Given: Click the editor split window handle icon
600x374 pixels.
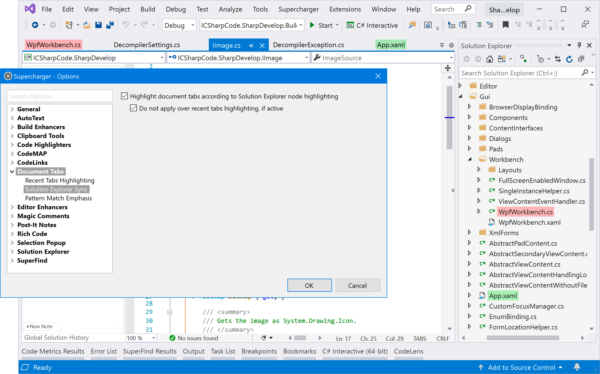Looking at the screenshot, I should point(448,68).
